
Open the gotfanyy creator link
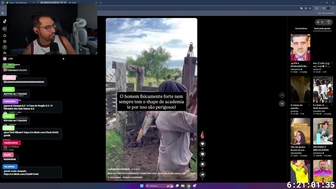click(x=294, y=111)
